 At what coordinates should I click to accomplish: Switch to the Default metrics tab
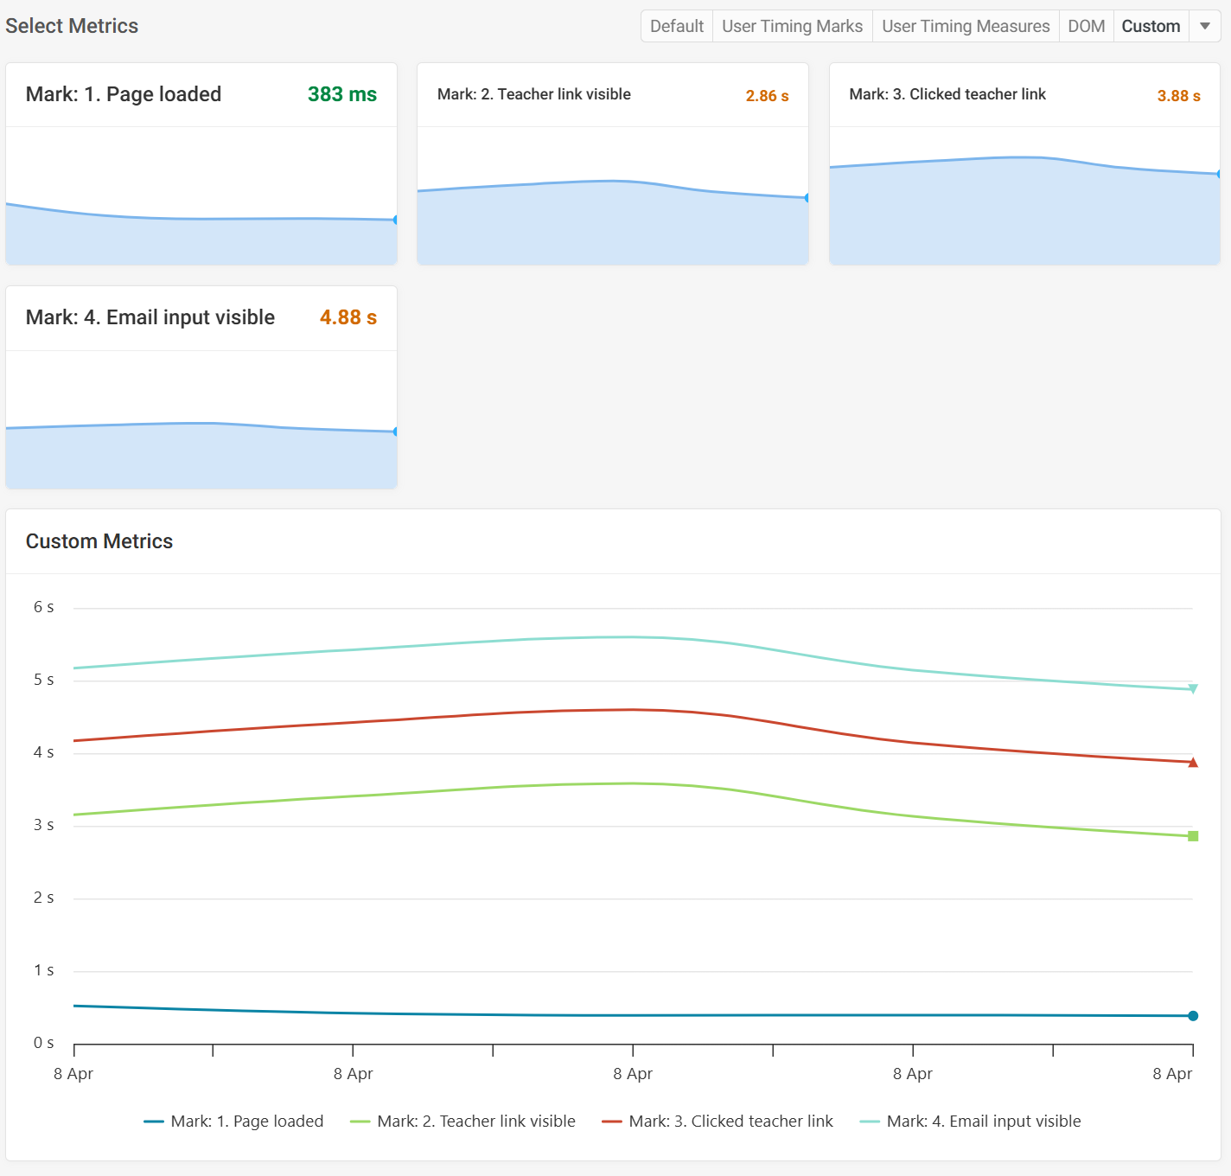pyautogui.click(x=676, y=26)
